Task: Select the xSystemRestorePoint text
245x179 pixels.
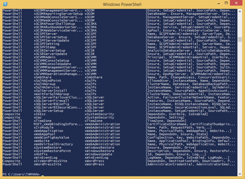Action: pos(53,151)
